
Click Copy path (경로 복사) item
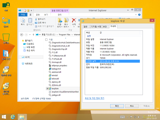[x=40, y=23]
